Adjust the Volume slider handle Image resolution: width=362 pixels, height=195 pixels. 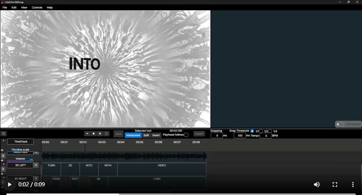coord(31,160)
